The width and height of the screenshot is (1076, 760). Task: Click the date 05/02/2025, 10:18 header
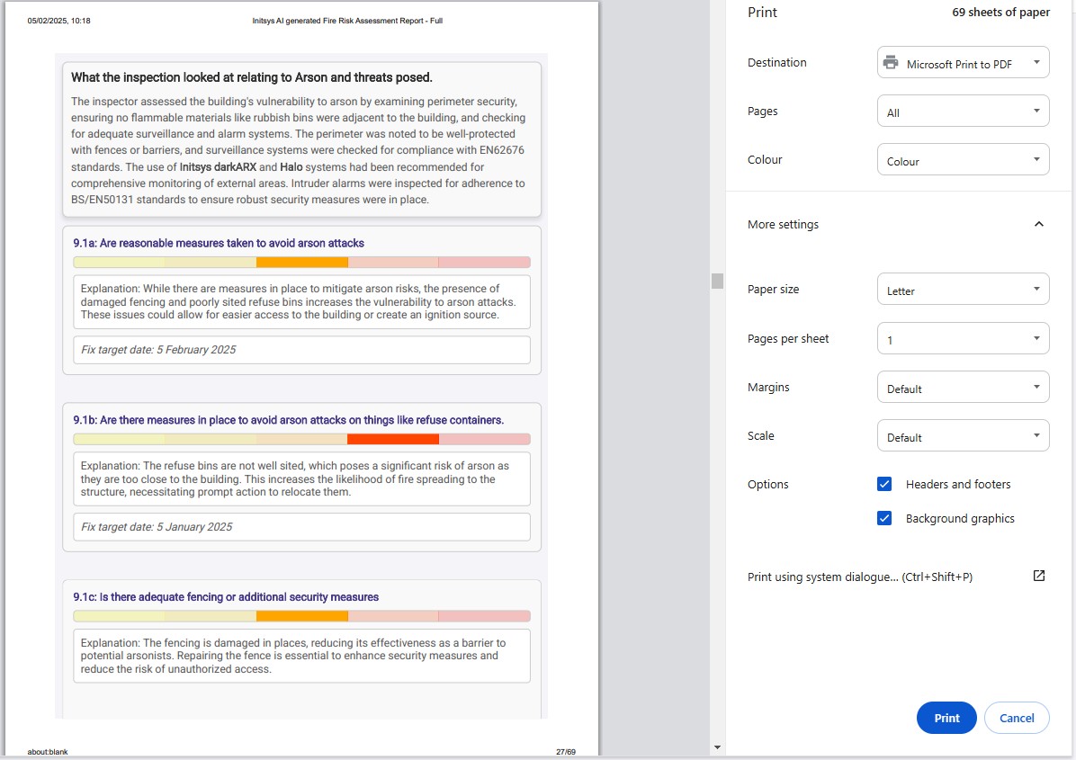pos(59,21)
